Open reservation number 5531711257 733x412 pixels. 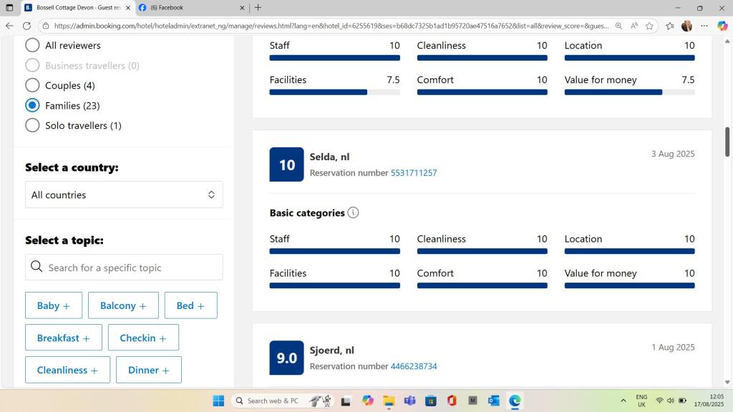(413, 173)
